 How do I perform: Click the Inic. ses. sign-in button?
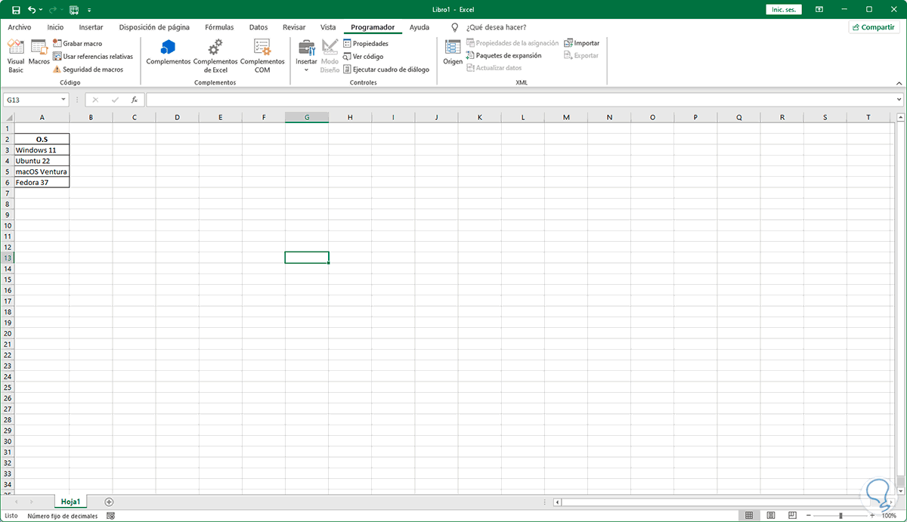(782, 10)
